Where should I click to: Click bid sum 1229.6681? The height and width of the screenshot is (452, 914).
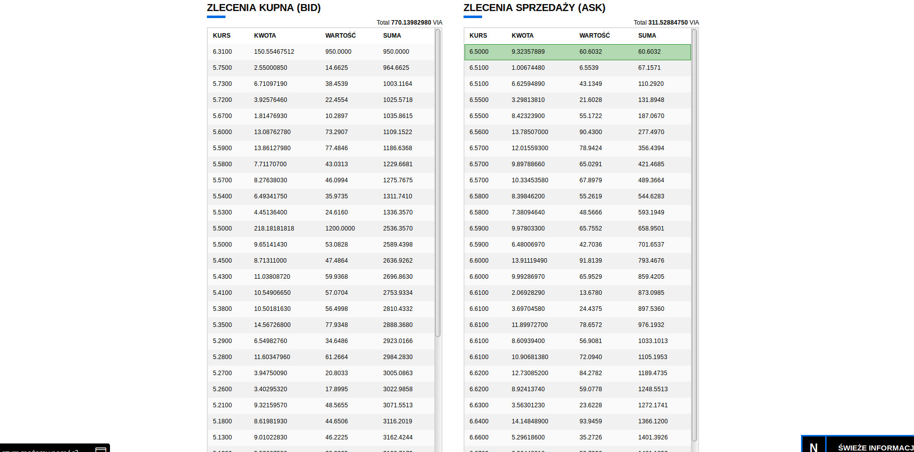(398, 164)
